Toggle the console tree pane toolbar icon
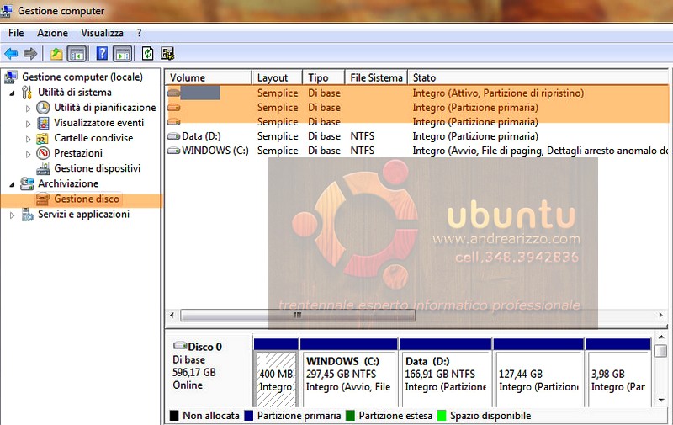 77,54
